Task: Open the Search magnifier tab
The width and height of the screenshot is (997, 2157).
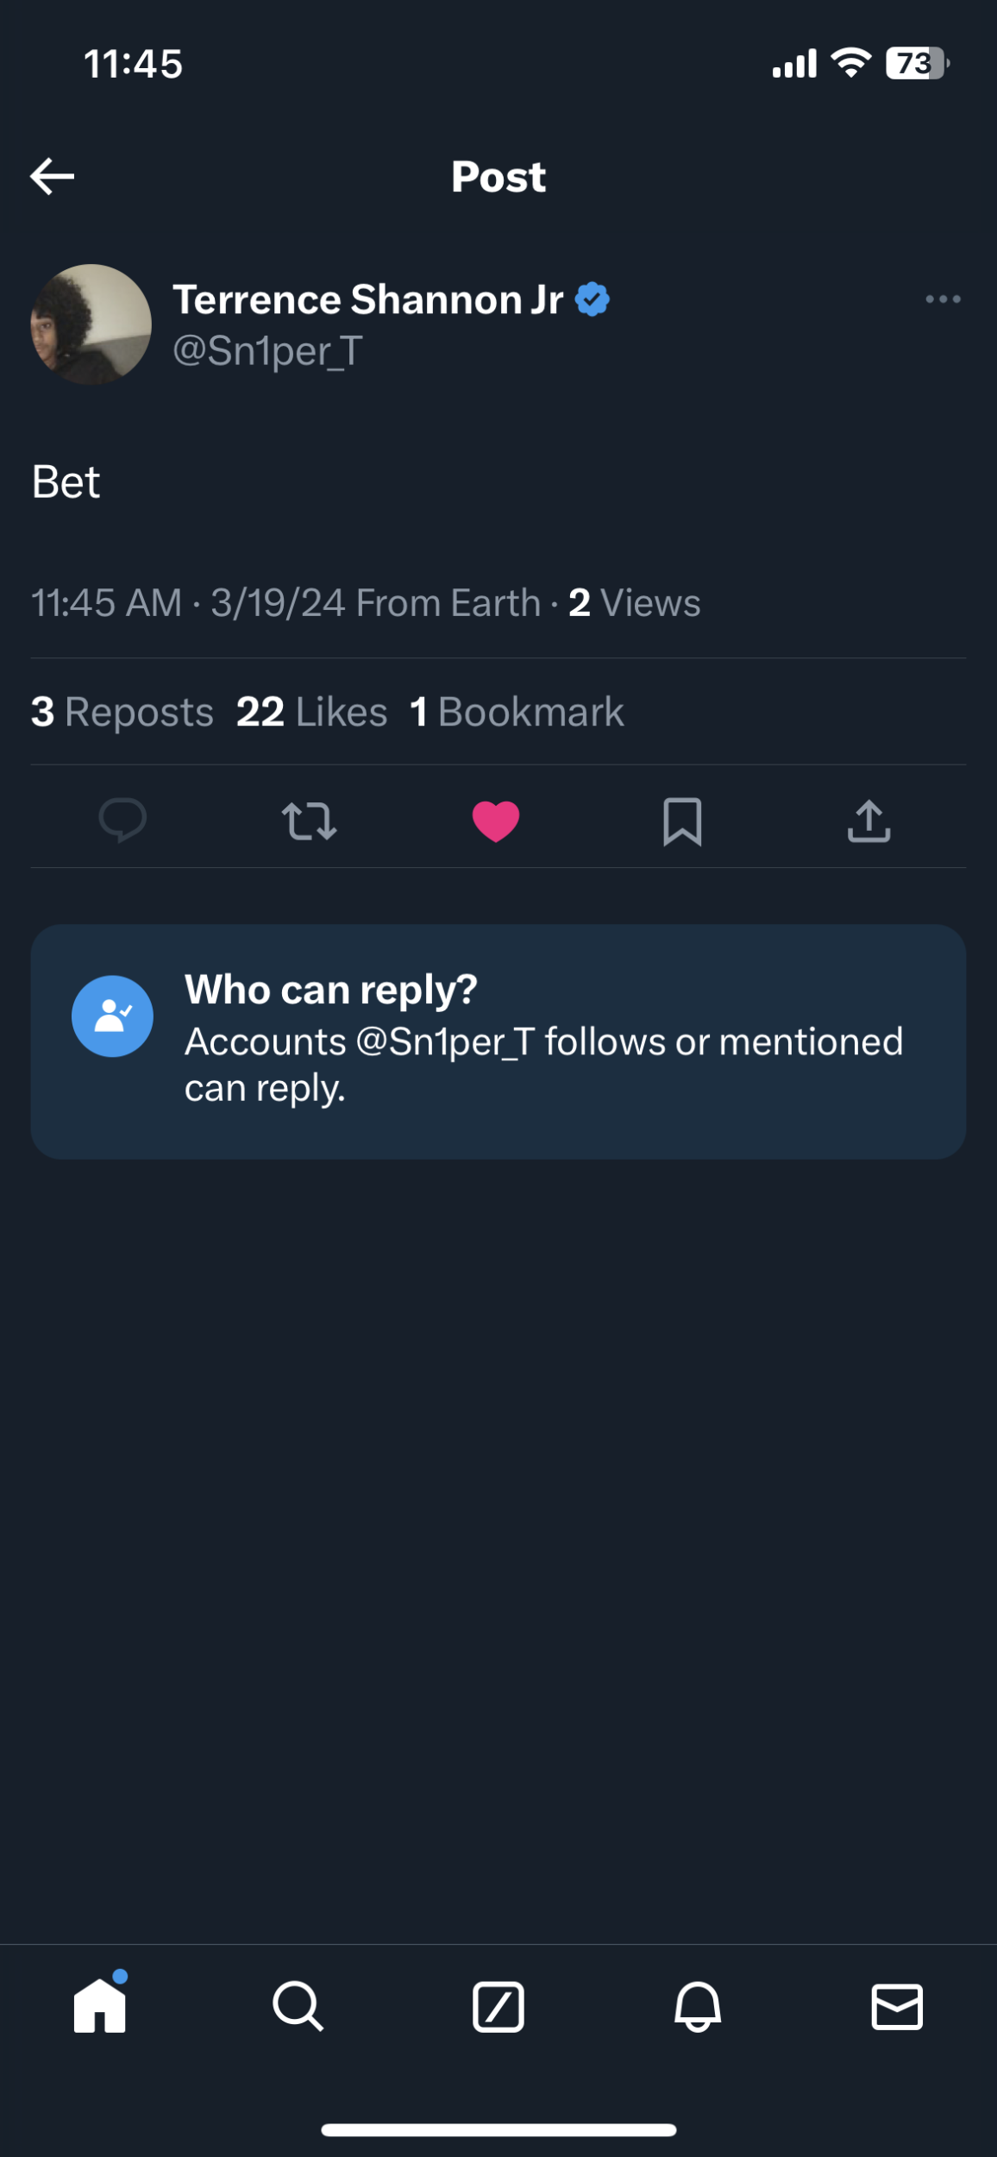Action: click(x=298, y=2006)
